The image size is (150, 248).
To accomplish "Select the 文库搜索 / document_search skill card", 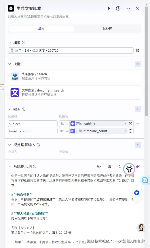I will pos(74,93).
